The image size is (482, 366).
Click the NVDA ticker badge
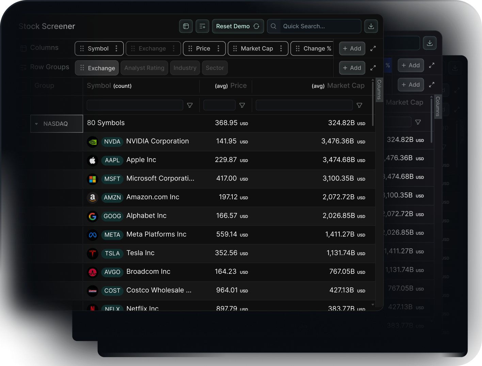[112, 142]
